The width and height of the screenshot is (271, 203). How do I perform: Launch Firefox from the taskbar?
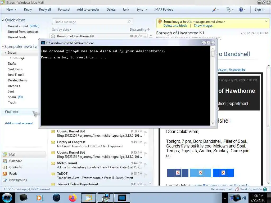pos(73,198)
